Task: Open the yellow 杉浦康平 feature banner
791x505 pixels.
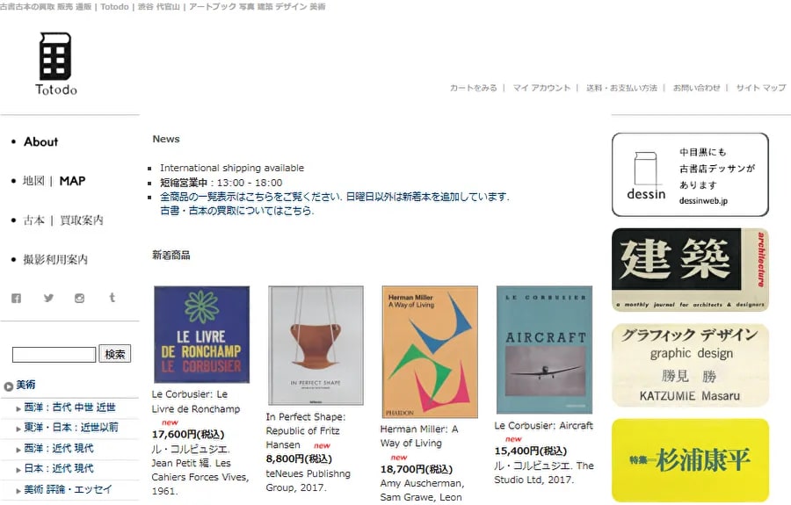Action: (690, 460)
